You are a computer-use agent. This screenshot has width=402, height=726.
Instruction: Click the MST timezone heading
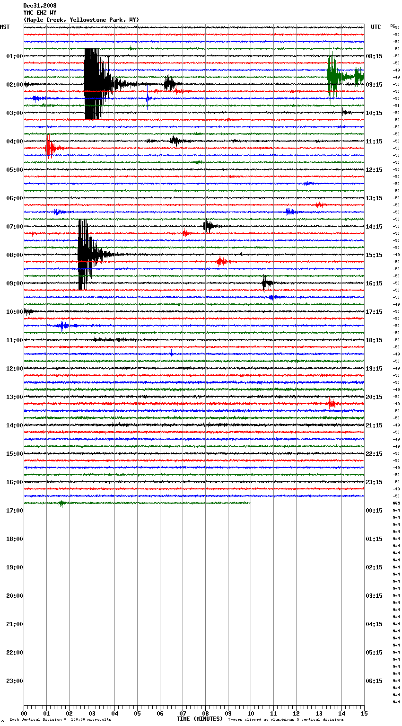[x=5, y=27]
